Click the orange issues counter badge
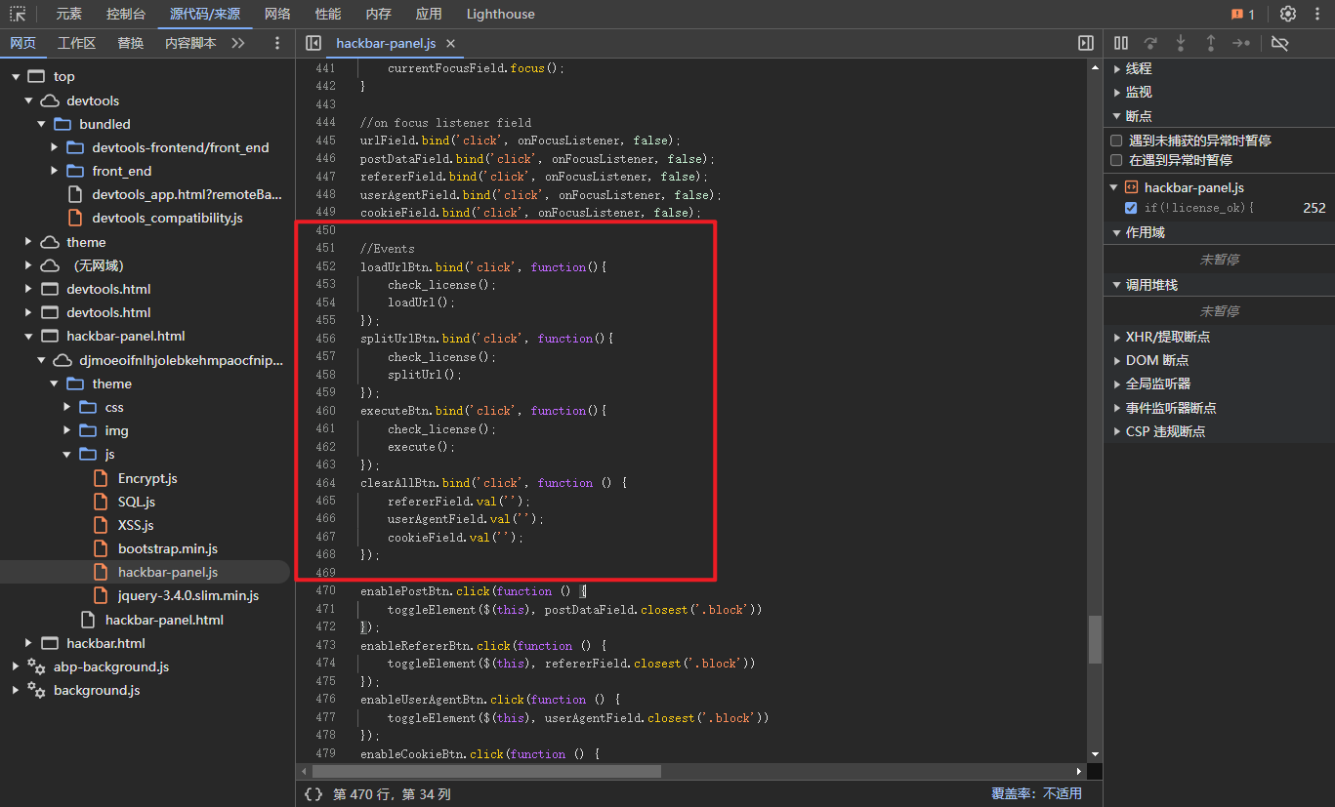 1243,14
